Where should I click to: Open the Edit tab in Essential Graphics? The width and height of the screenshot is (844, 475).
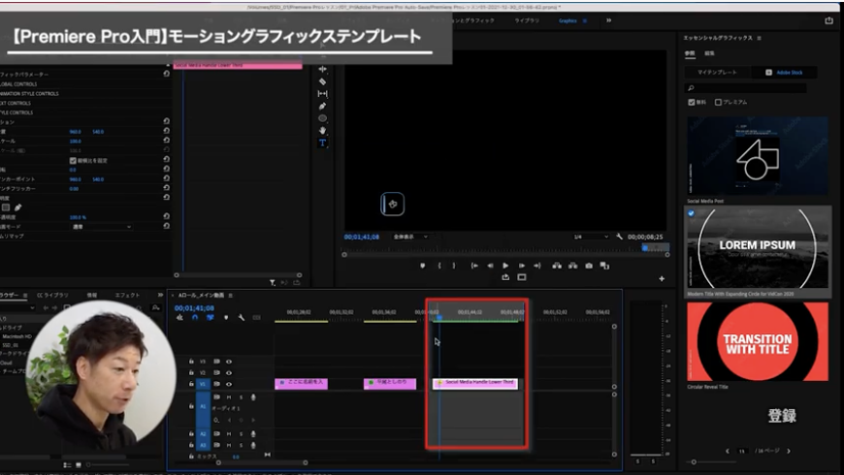point(709,53)
